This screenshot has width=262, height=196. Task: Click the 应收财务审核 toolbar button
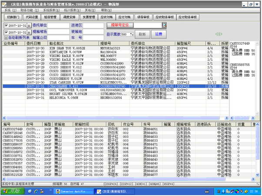165,17
